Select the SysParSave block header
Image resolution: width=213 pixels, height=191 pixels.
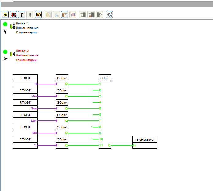(x=145, y=139)
